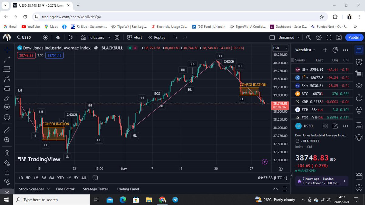Screen dimensions: 365x205
Task: Toggle stay in drawing mode
Action: pyautogui.click(x=7, y=162)
